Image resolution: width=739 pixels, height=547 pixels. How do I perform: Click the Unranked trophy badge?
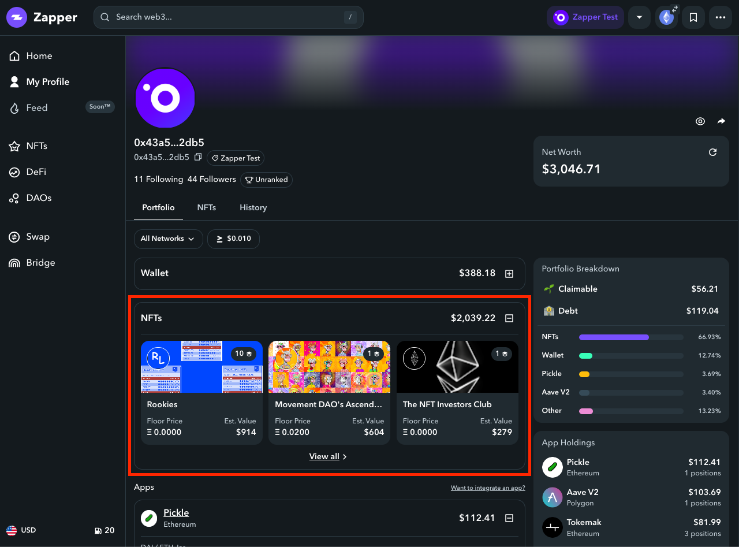266,180
